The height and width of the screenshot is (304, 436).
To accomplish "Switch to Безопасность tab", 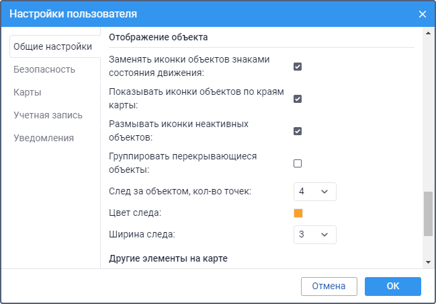I will [44, 69].
